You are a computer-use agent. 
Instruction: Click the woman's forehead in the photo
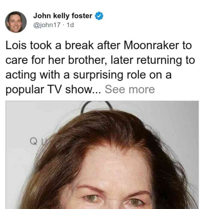point(115,168)
